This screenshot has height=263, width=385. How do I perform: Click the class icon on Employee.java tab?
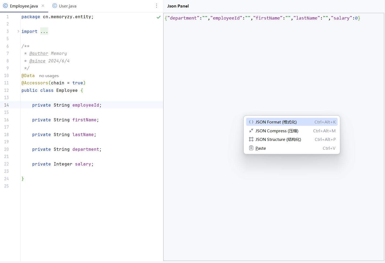(5, 6)
